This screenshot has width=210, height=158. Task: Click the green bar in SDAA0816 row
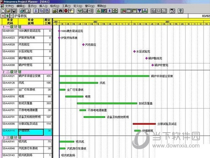click(x=74, y=96)
